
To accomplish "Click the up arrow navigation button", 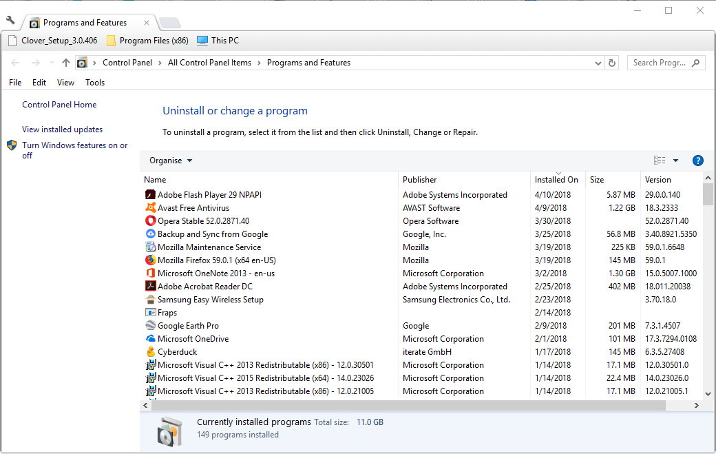I will pyautogui.click(x=66, y=63).
